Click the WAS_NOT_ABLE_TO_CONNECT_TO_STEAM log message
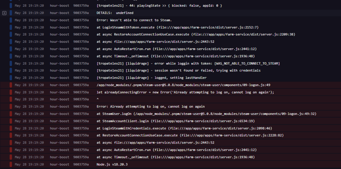This screenshot has height=169, width=341. [x=188, y=63]
